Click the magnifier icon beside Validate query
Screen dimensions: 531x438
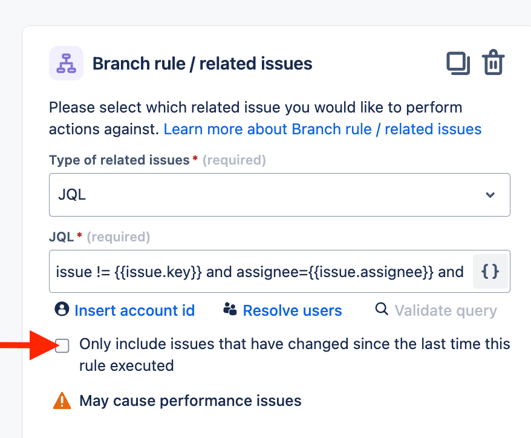tap(382, 309)
